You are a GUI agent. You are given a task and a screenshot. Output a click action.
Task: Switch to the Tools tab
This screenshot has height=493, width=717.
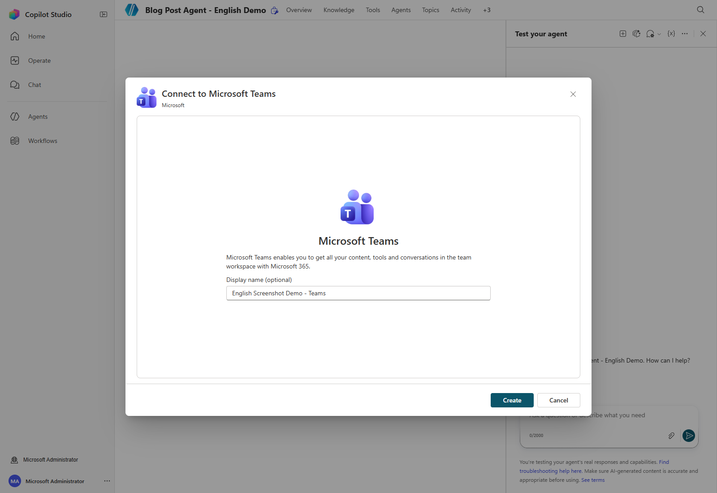373,10
